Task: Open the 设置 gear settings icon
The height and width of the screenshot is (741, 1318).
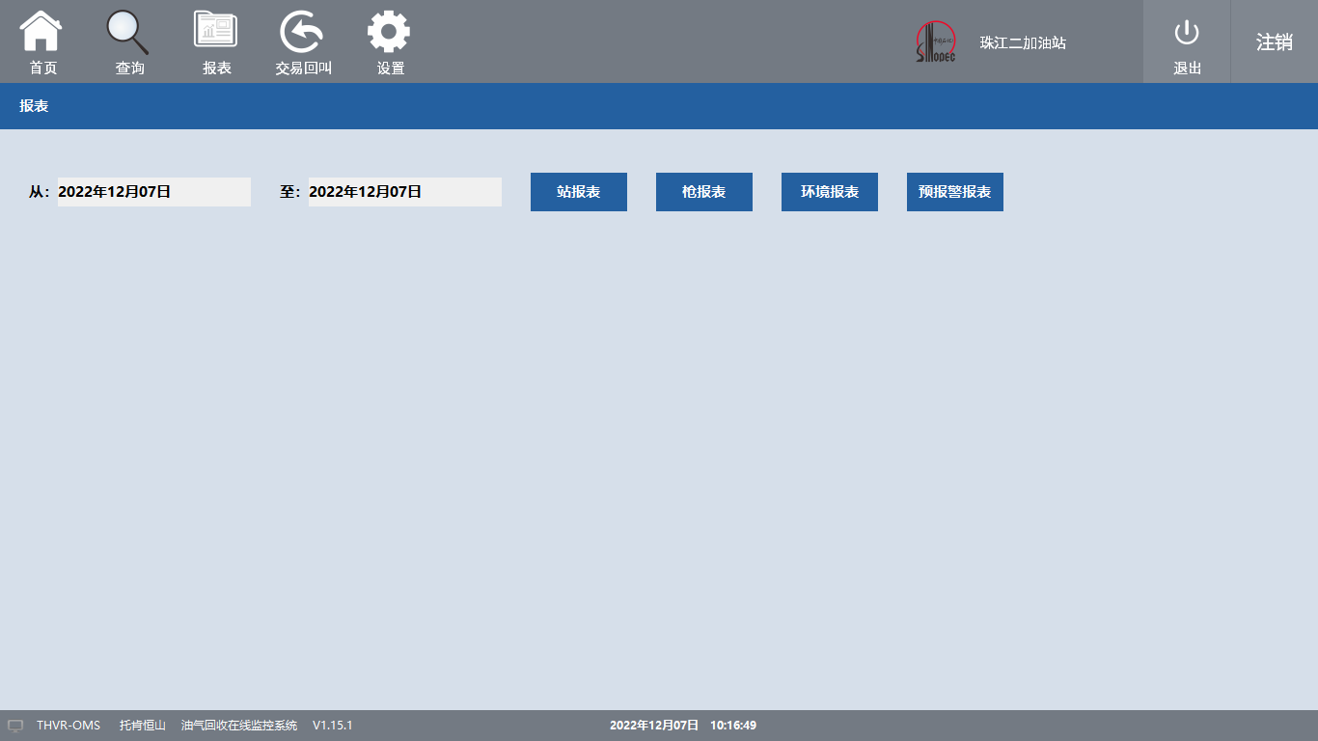Action: (x=389, y=31)
